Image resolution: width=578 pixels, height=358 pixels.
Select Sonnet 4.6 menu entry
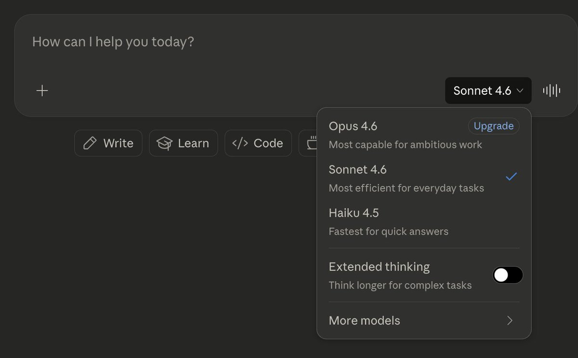coord(358,169)
